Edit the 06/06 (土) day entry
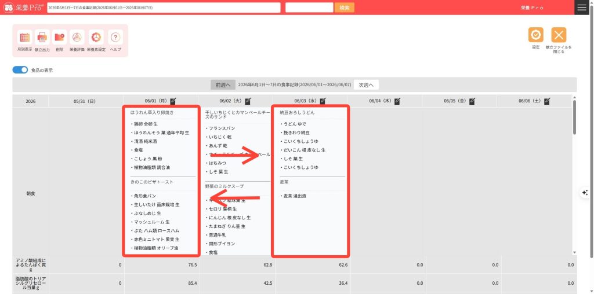Image resolution: width=594 pixels, height=294 pixels. click(x=546, y=101)
